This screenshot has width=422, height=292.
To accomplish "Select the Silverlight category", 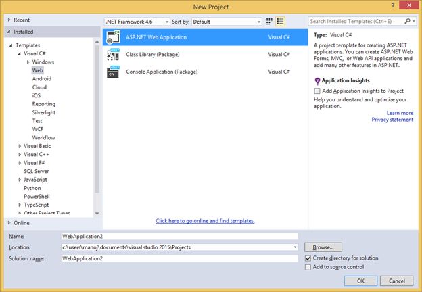I will (x=43, y=112).
